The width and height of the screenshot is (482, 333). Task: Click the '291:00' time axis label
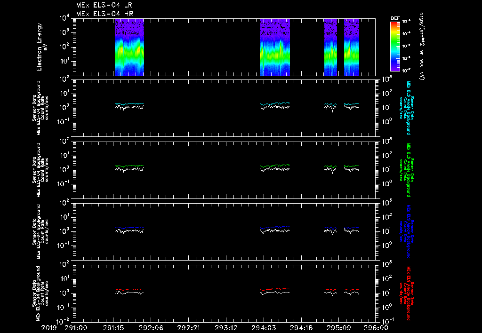[x=76, y=328]
